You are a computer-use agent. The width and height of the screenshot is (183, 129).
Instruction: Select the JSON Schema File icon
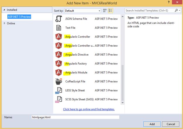click(59, 19)
